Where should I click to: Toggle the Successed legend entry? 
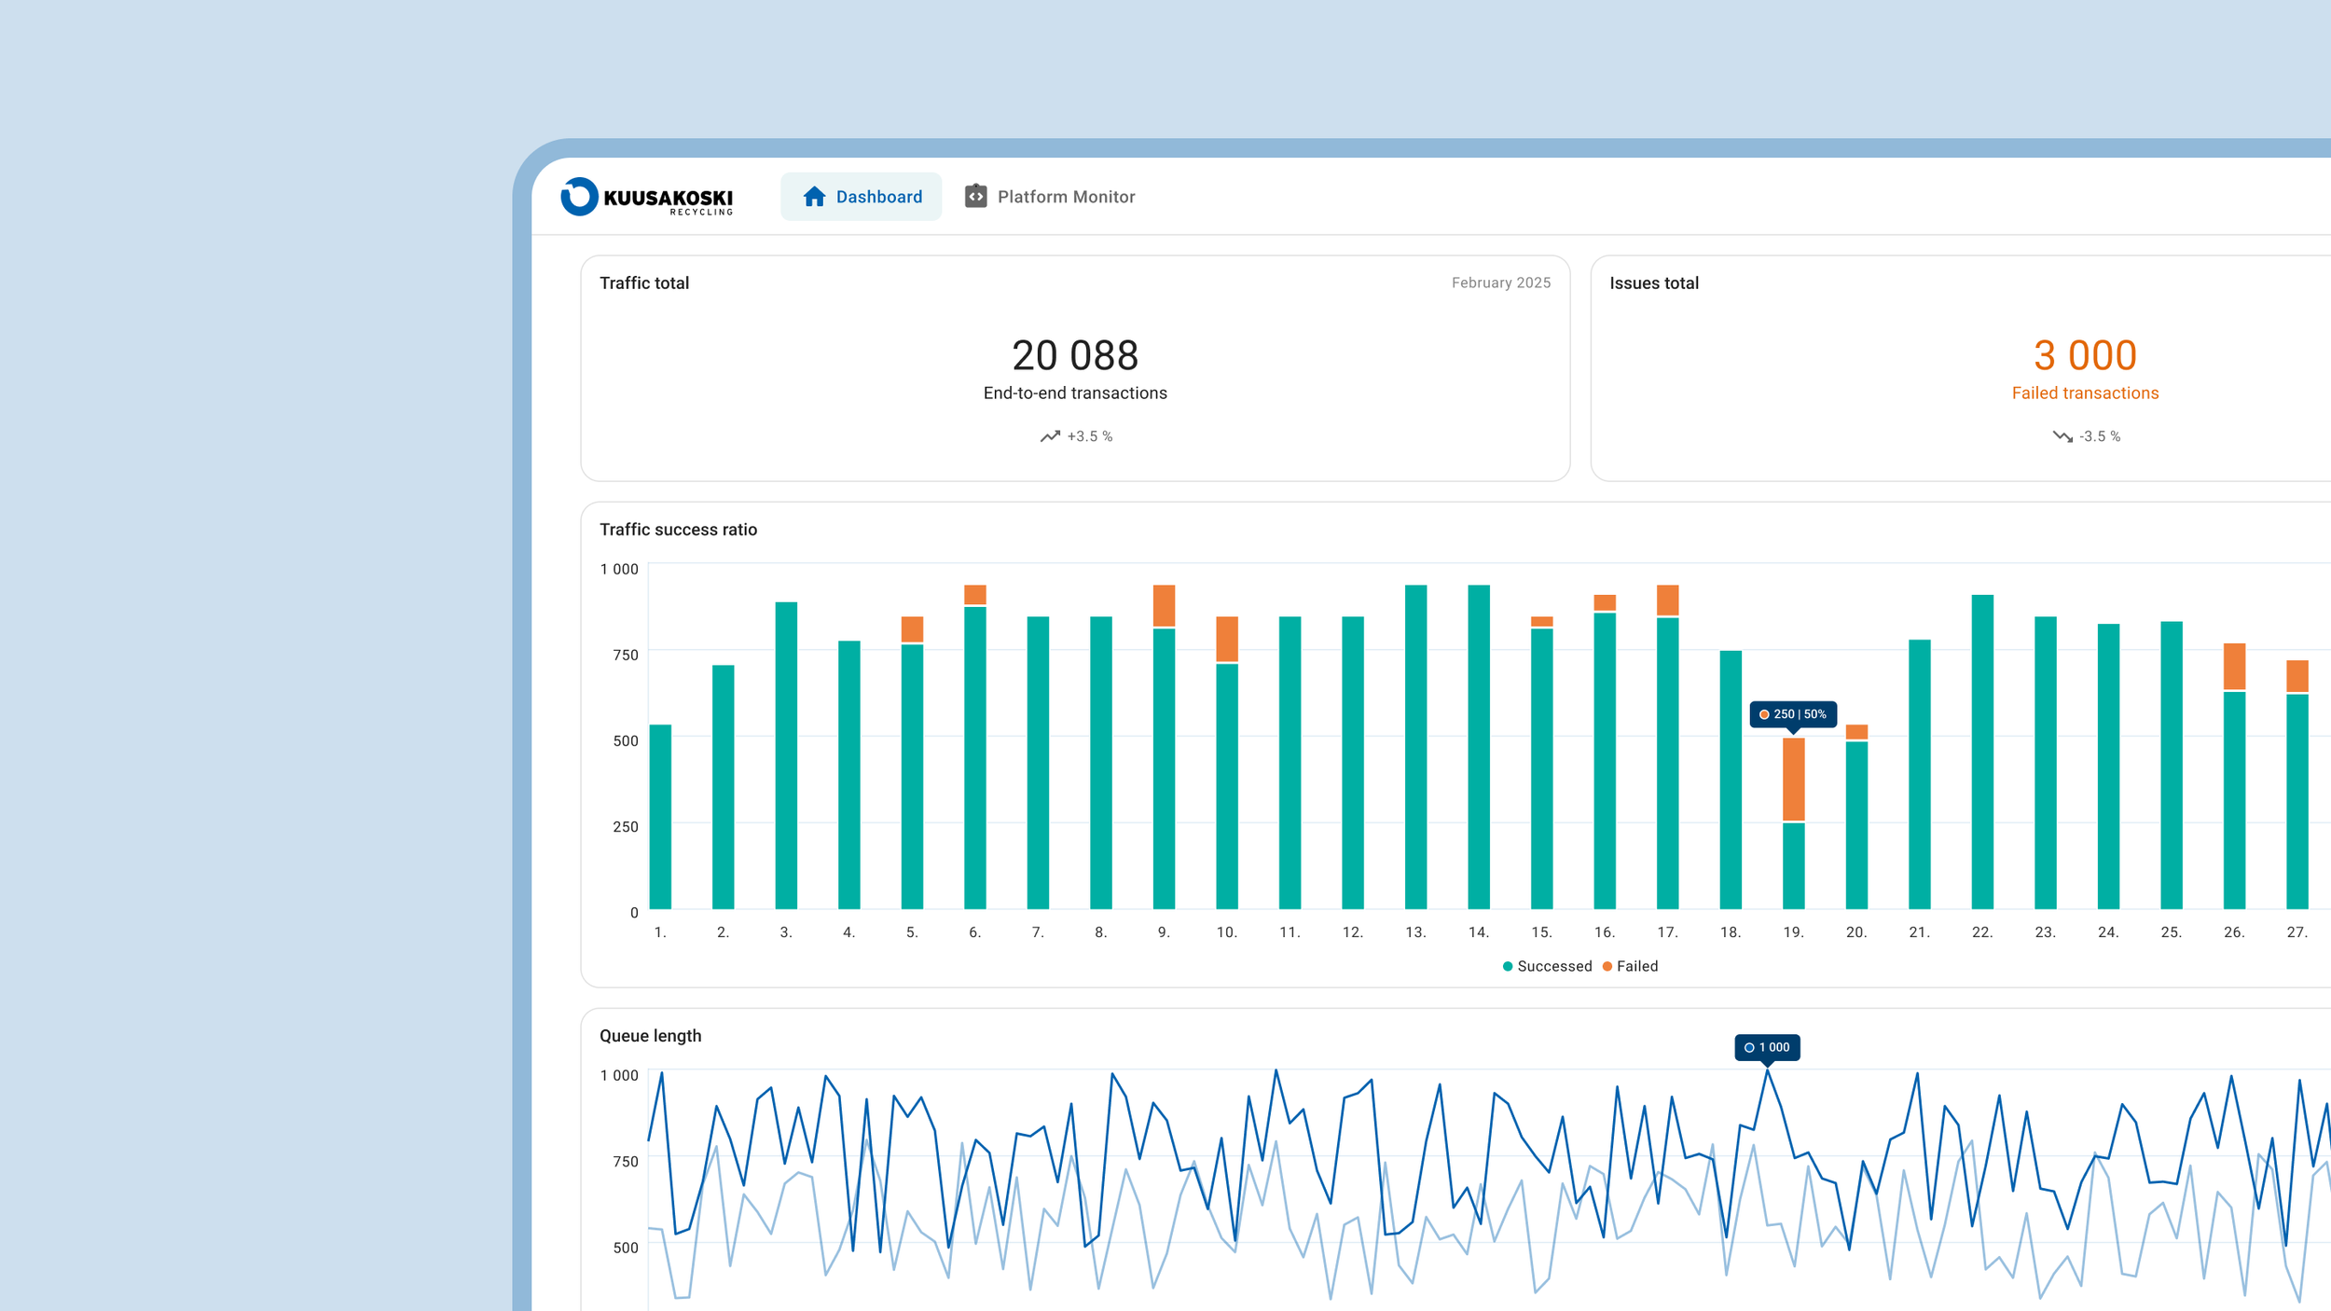tap(1547, 966)
